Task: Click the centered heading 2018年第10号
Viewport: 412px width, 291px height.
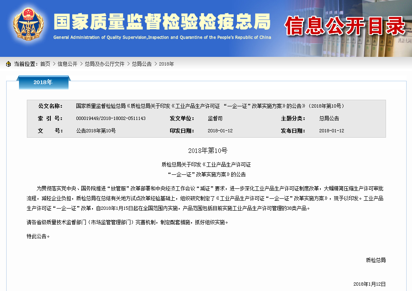Action: pos(208,151)
